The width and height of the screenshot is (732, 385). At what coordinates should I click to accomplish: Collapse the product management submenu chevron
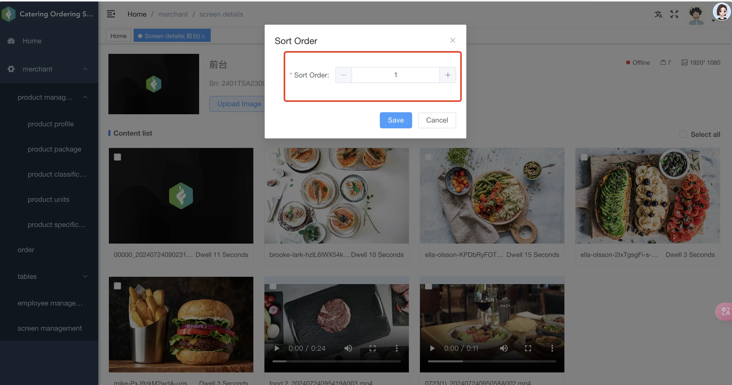[x=85, y=97]
